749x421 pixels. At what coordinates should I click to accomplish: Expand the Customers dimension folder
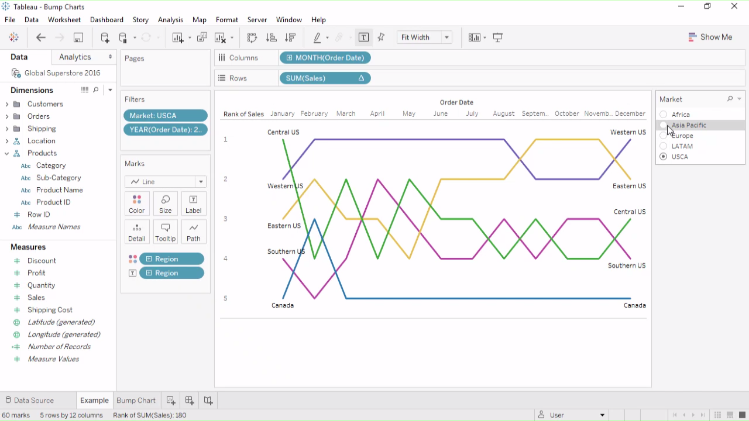[7, 104]
